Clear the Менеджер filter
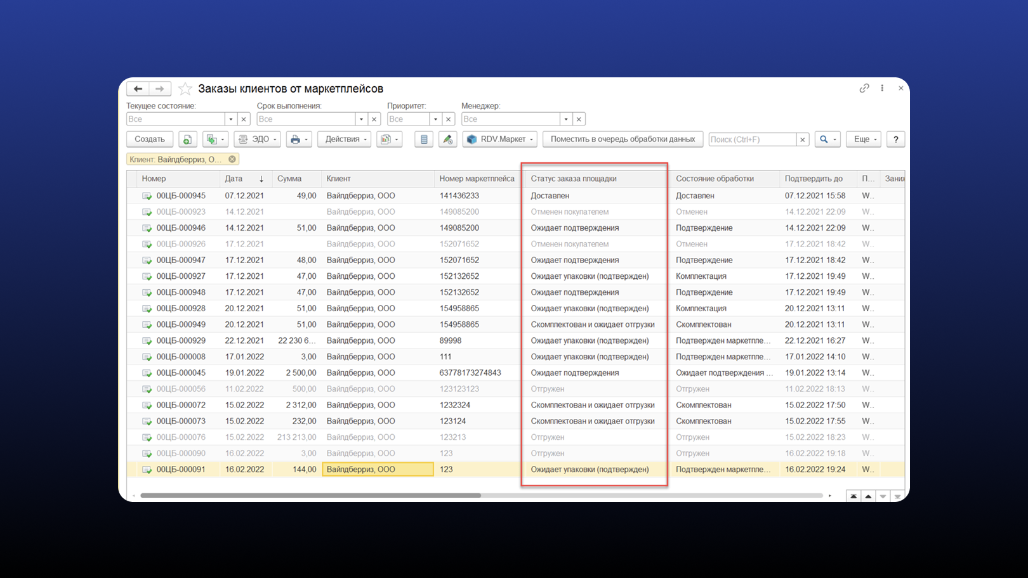Screen dimensions: 1028x578 tap(579, 119)
